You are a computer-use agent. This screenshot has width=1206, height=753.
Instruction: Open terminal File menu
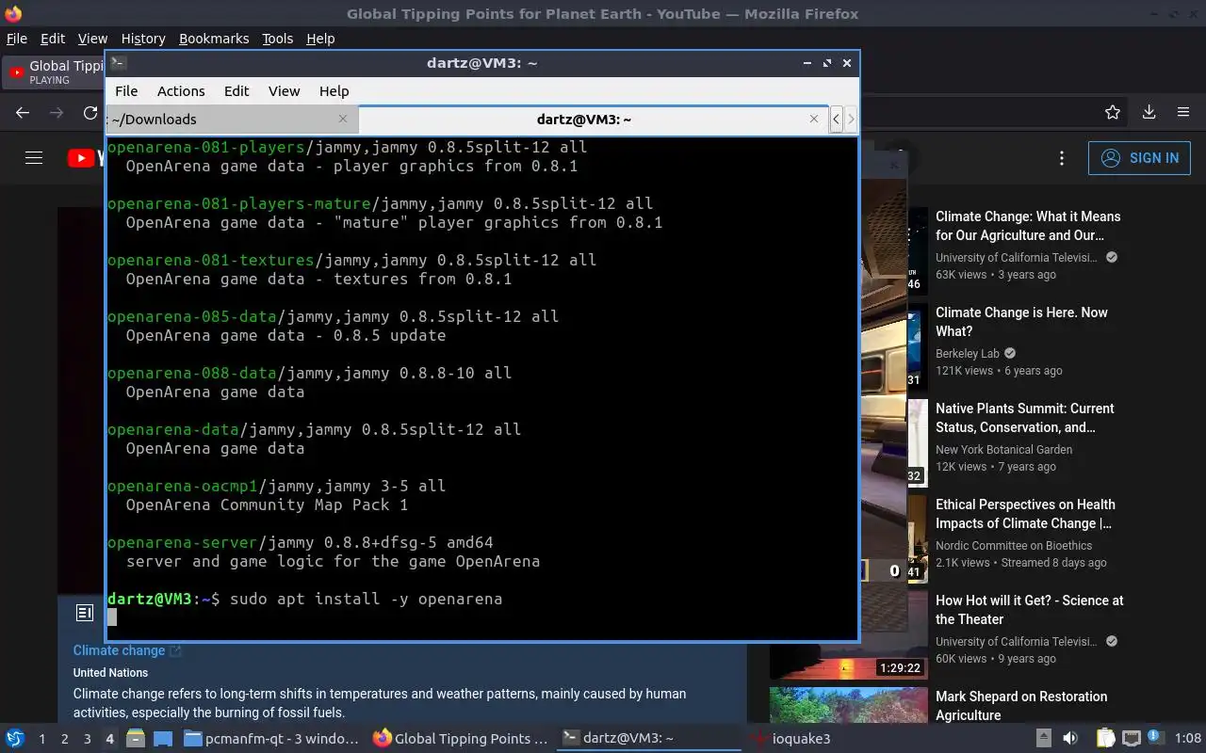pyautogui.click(x=126, y=91)
